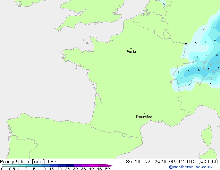Click the 'Precipitation [mm]' title text

tap(23, 162)
